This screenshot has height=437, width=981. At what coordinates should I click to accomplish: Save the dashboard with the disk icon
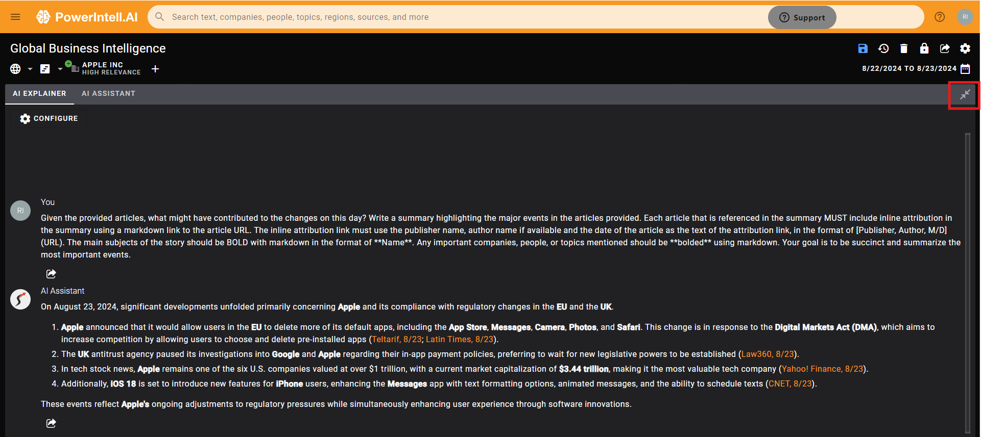coord(863,48)
